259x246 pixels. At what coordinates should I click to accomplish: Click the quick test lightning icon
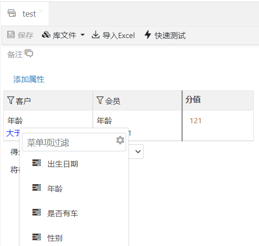[148, 35]
